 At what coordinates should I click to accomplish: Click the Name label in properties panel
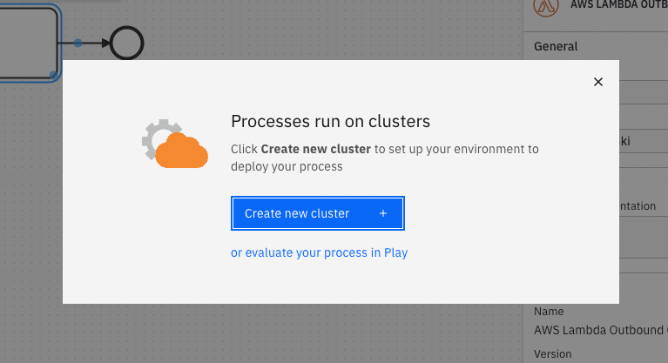549,312
